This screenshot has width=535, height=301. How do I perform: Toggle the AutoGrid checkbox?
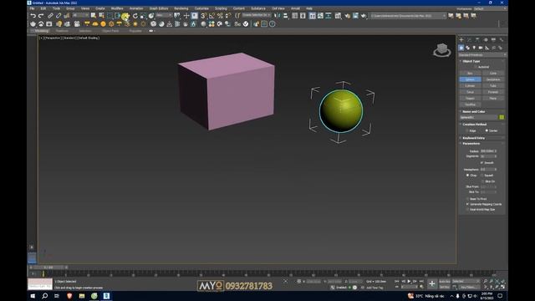pos(476,67)
